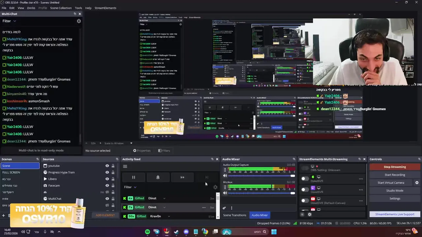
Task: Open Activity feed settings gear
Action: [215, 187]
